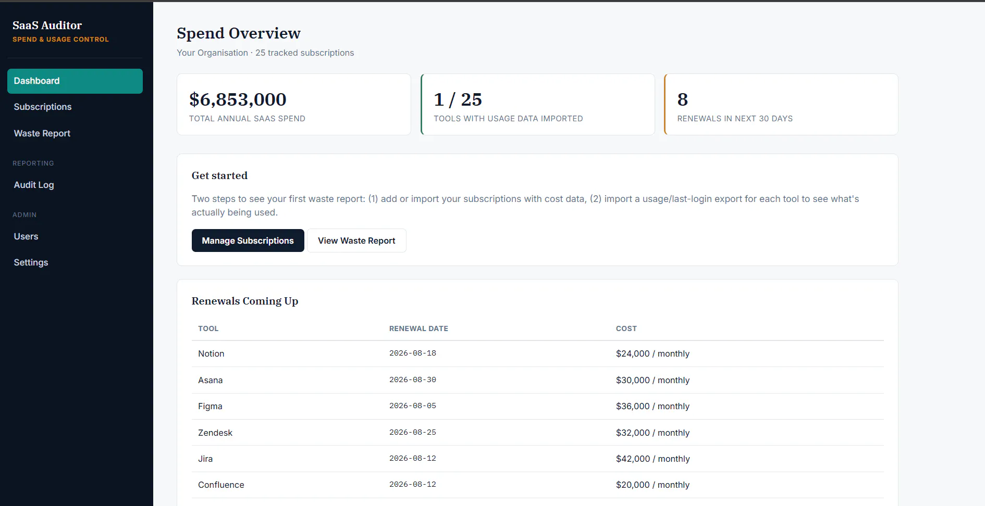Click the Renewals Coming Up heading

(x=245, y=301)
